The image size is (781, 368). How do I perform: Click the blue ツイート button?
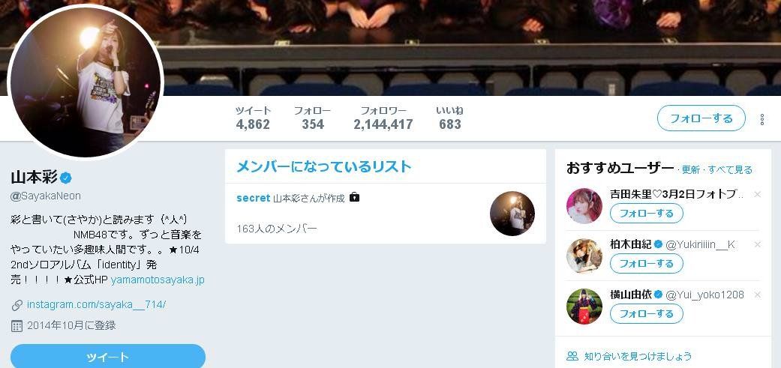108,357
